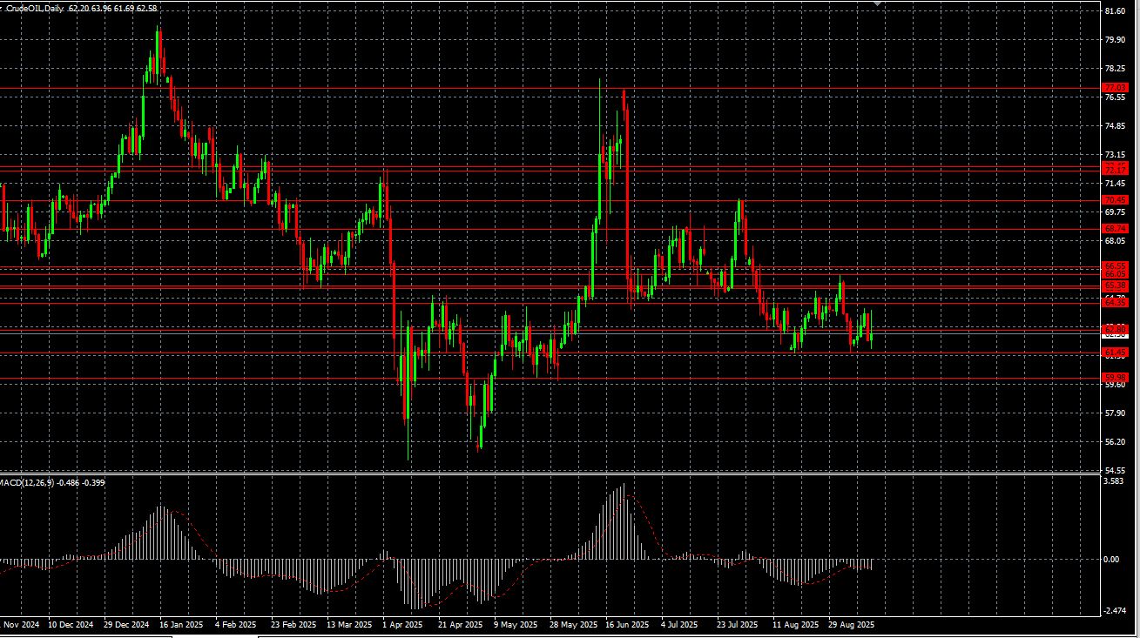Image resolution: width=1140 pixels, height=638 pixels.
Task: Click the 76.55 price scale value
Action: [x=1116, y=97]
